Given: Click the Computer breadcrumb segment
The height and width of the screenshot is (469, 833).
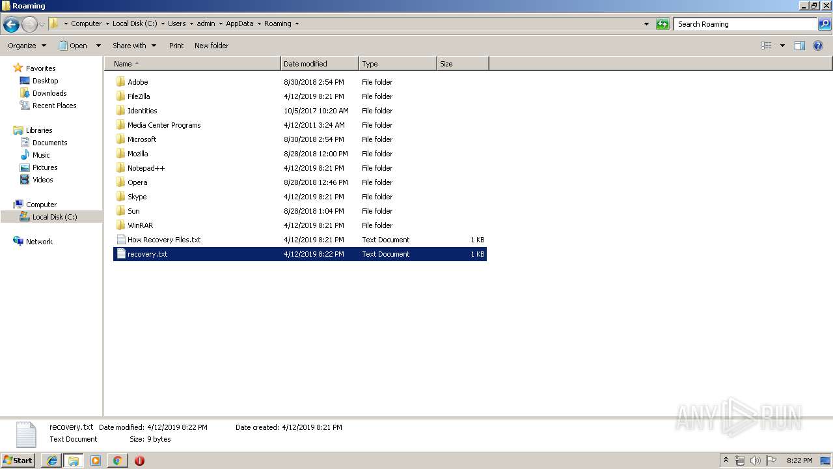Looking at the screenshot, I should point(86,23).
